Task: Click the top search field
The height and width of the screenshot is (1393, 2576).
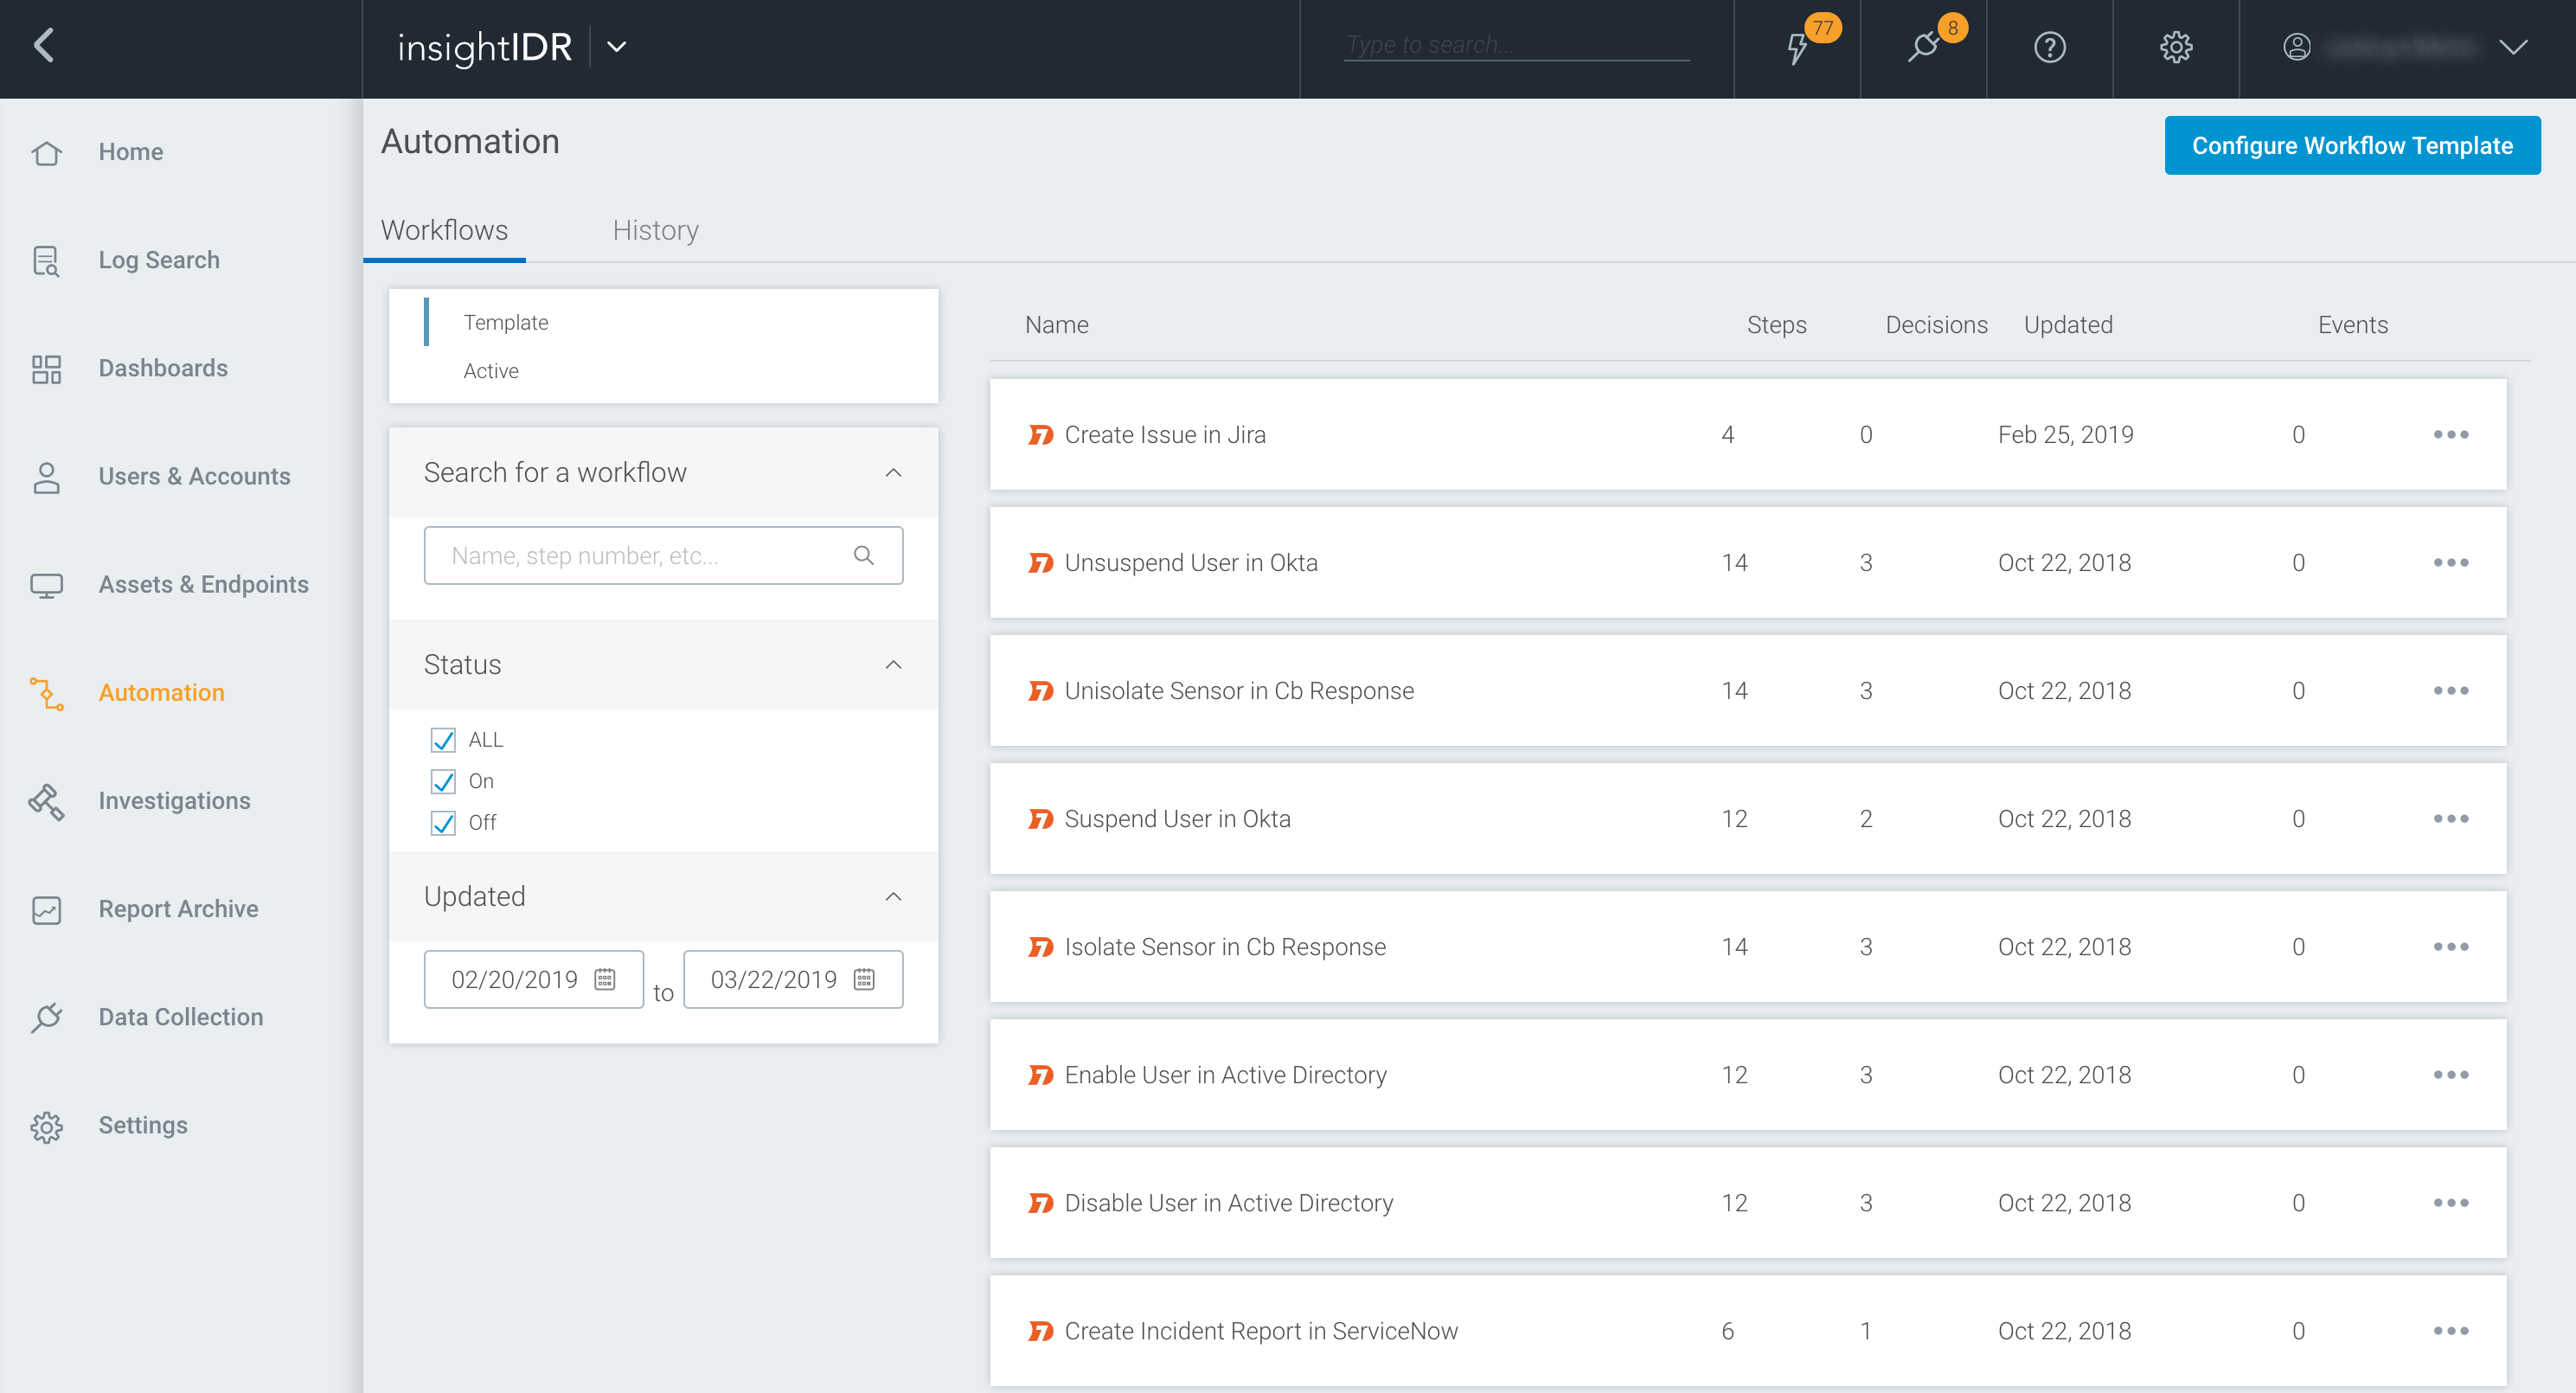Action: (1516, 45)
